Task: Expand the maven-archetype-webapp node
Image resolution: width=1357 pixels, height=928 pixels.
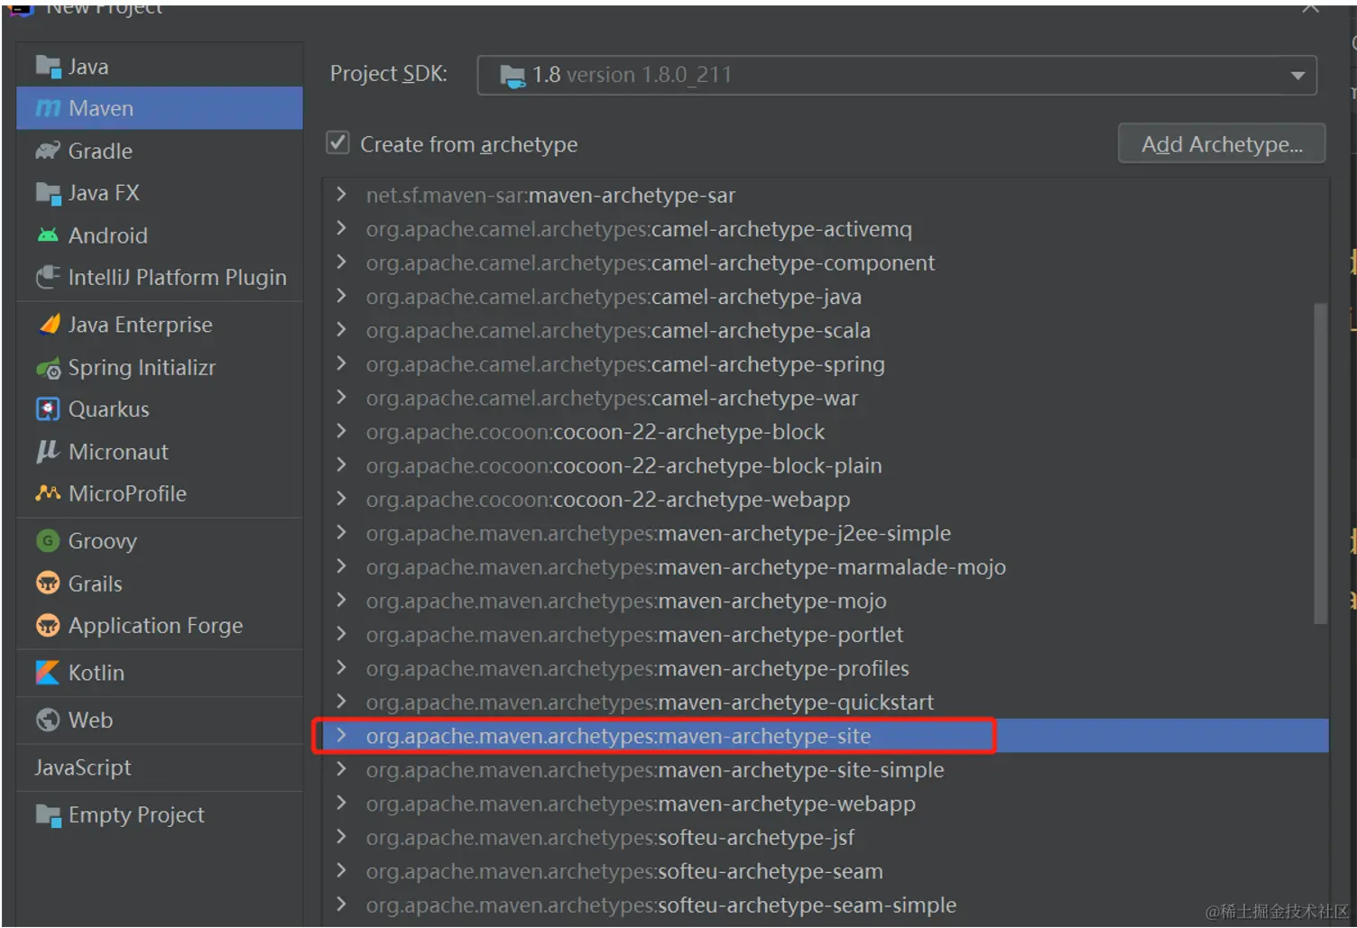Action: coord(341,804)
